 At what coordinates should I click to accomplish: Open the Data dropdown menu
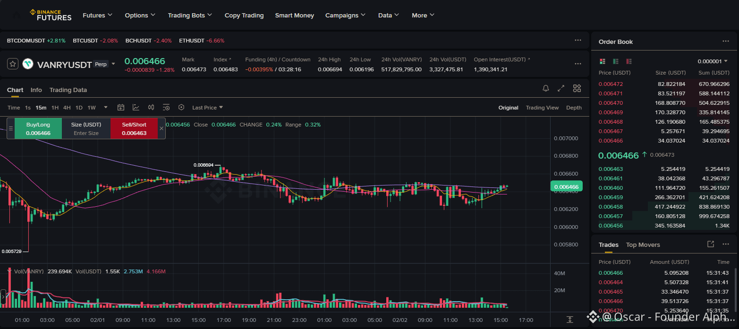pos(389,15)
